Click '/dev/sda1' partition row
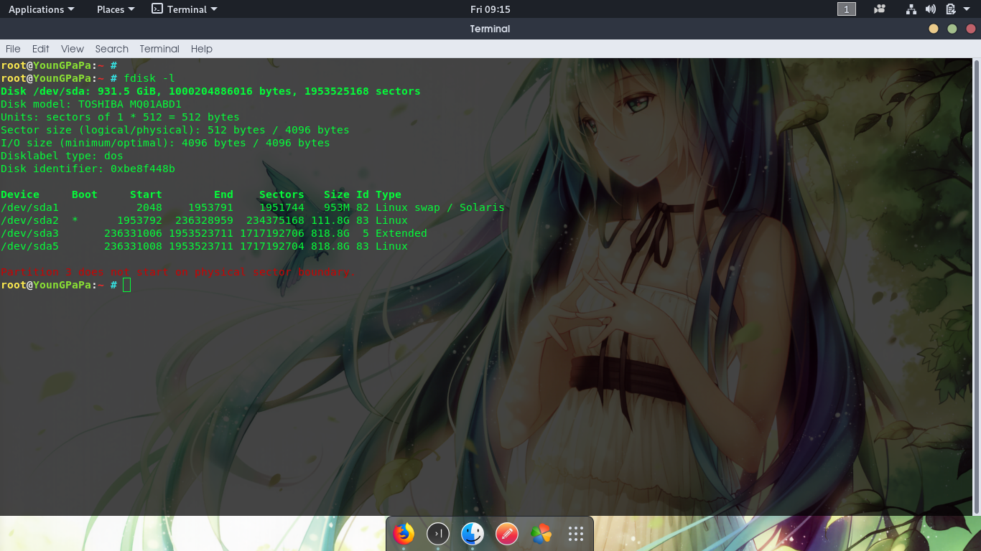981x551 pixels. click(253, 207)
